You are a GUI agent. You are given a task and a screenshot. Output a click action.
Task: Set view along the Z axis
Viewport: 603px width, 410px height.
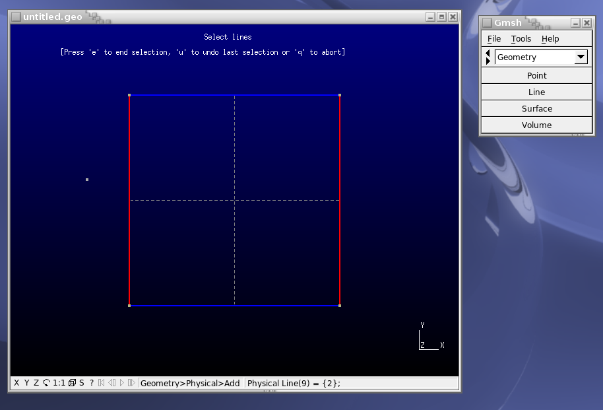[x=36, y=383]
